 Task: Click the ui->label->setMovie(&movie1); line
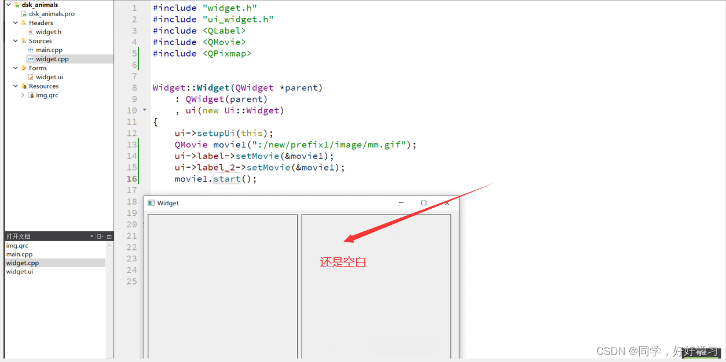[x=254, y=156]
